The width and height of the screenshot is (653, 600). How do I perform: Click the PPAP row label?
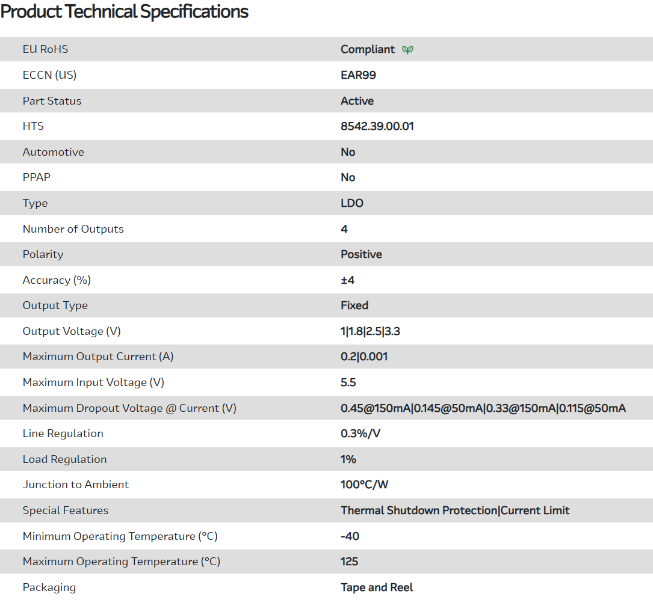coord(36,177)
